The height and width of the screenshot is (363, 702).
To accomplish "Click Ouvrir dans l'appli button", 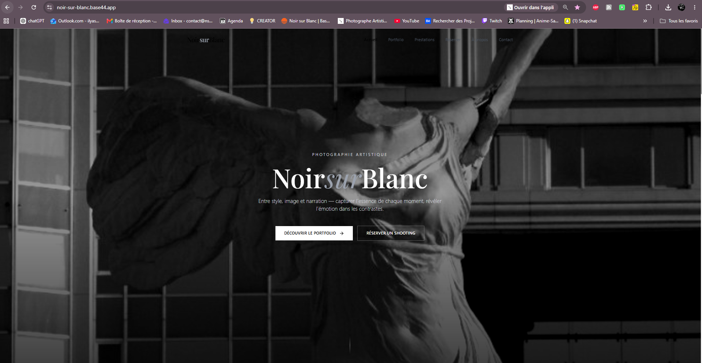I will [531, 7].
